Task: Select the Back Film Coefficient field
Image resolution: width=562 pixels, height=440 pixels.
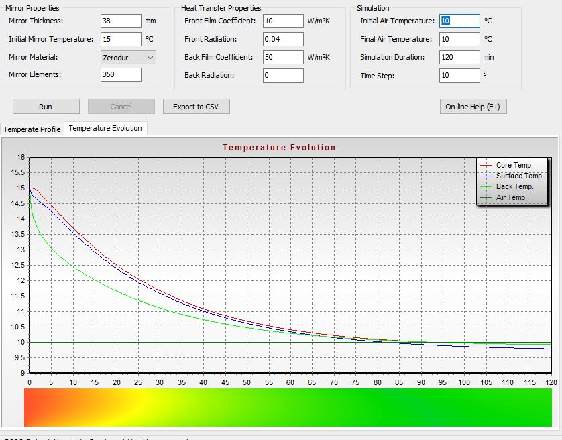Action: pyautogui.click(x=283, y=58)
